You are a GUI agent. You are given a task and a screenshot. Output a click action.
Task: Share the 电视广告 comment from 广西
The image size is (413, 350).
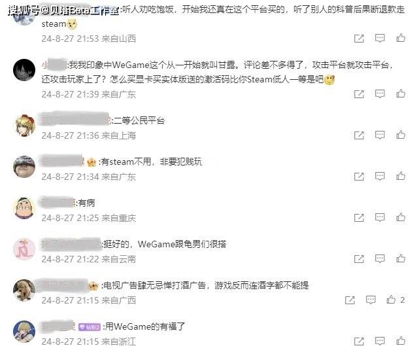click(350, 300)
